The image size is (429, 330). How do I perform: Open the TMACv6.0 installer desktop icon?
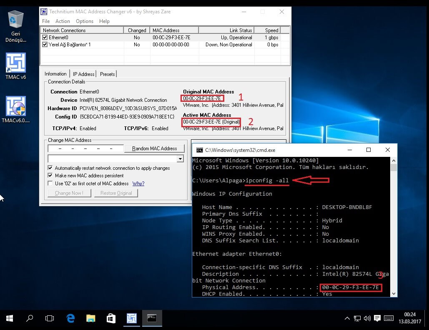[15, 107]
